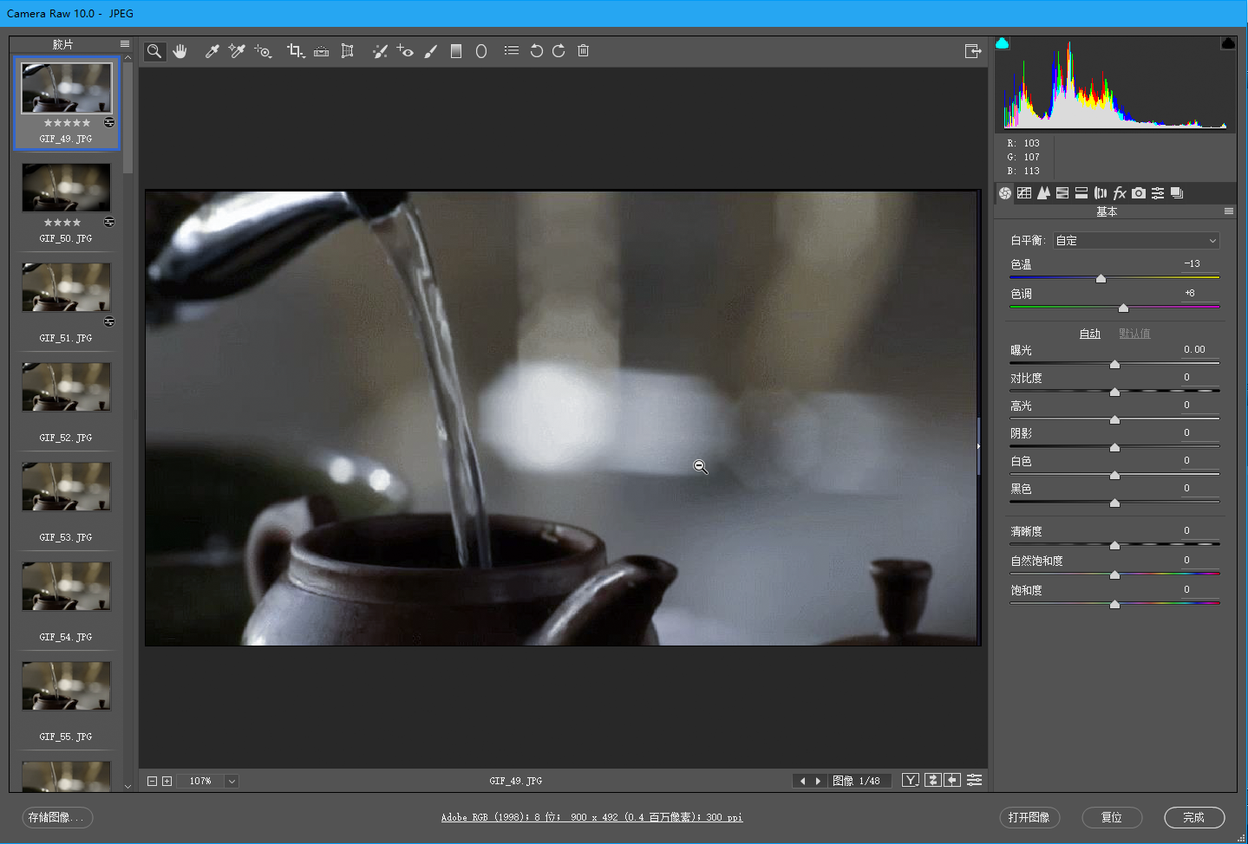The image size is (1248, 844).
Task: Select the GIF_52.JPG thumbnail
Action: tap(66, 387)
